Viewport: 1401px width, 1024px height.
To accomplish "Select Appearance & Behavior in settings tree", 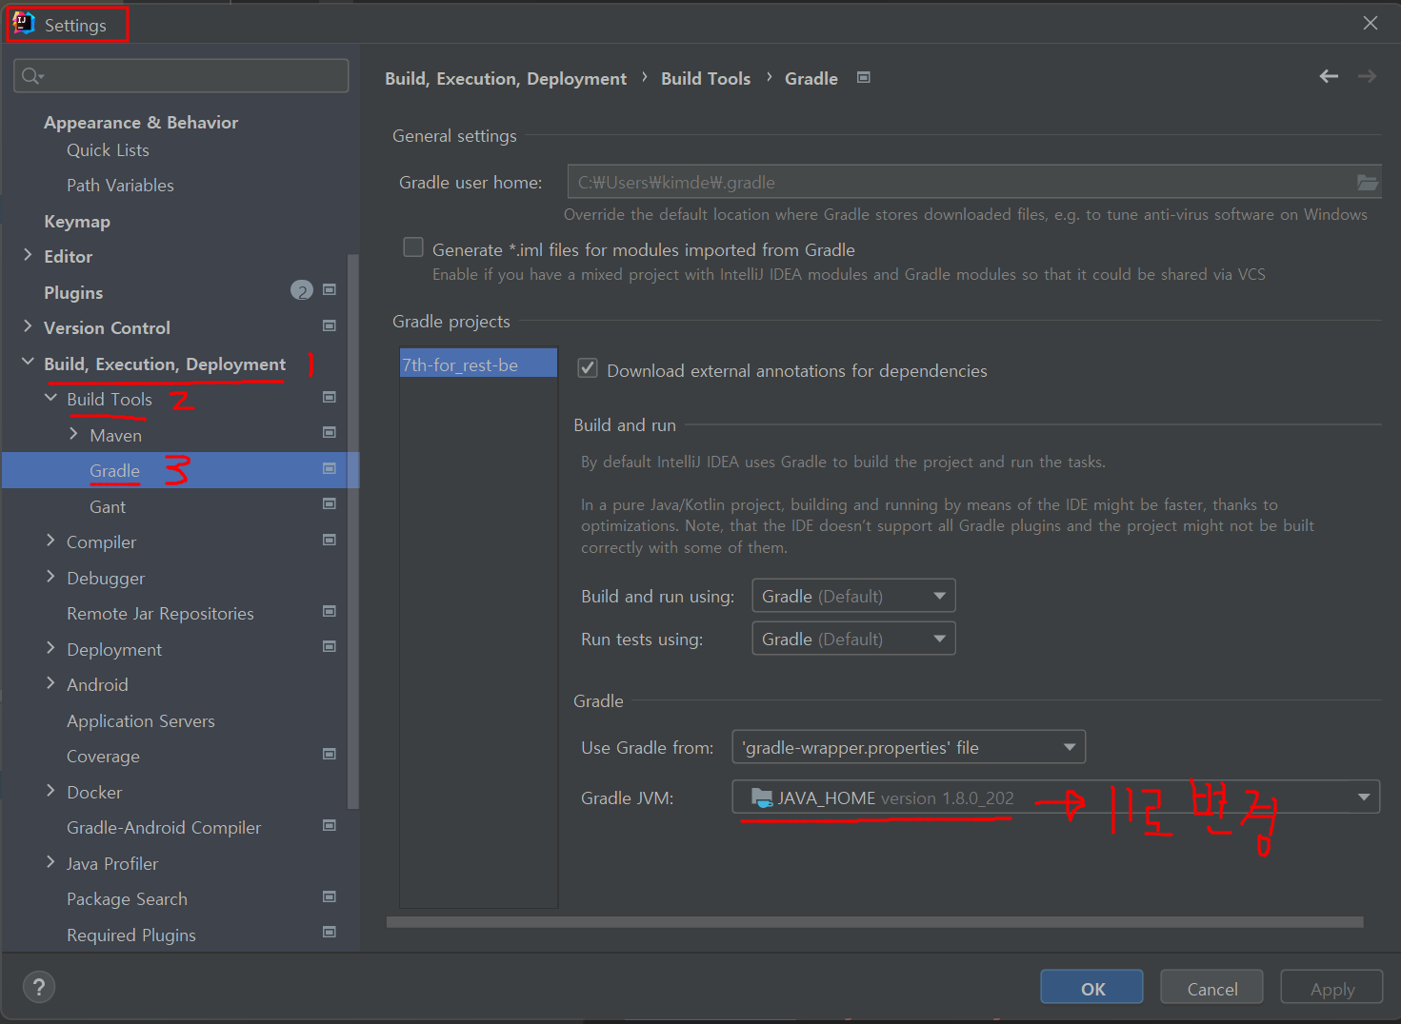I will tap(141, 122).
